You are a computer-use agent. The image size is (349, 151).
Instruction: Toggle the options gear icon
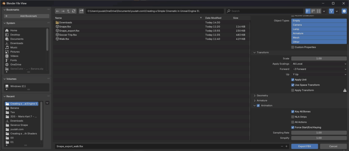tap(344, 11)
